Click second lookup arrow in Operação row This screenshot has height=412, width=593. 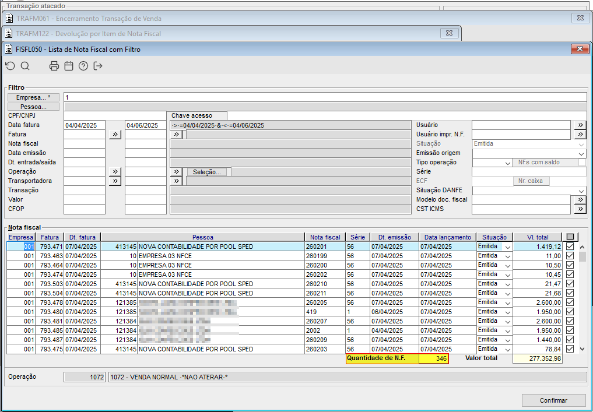(x=176, y=171)
